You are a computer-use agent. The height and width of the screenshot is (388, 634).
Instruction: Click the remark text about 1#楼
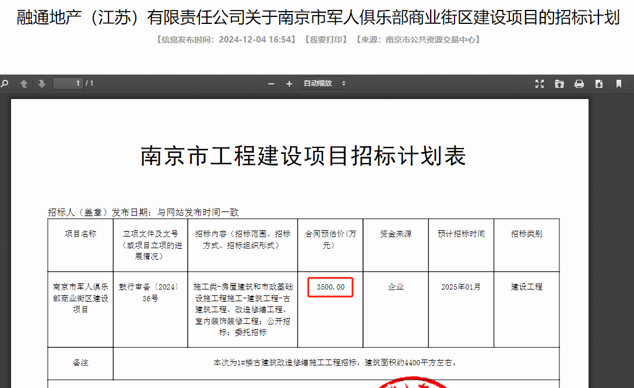pos(336,362)
